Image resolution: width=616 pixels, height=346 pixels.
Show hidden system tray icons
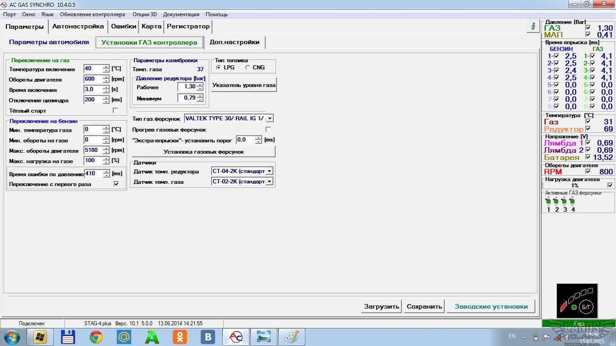coord(525,337)
